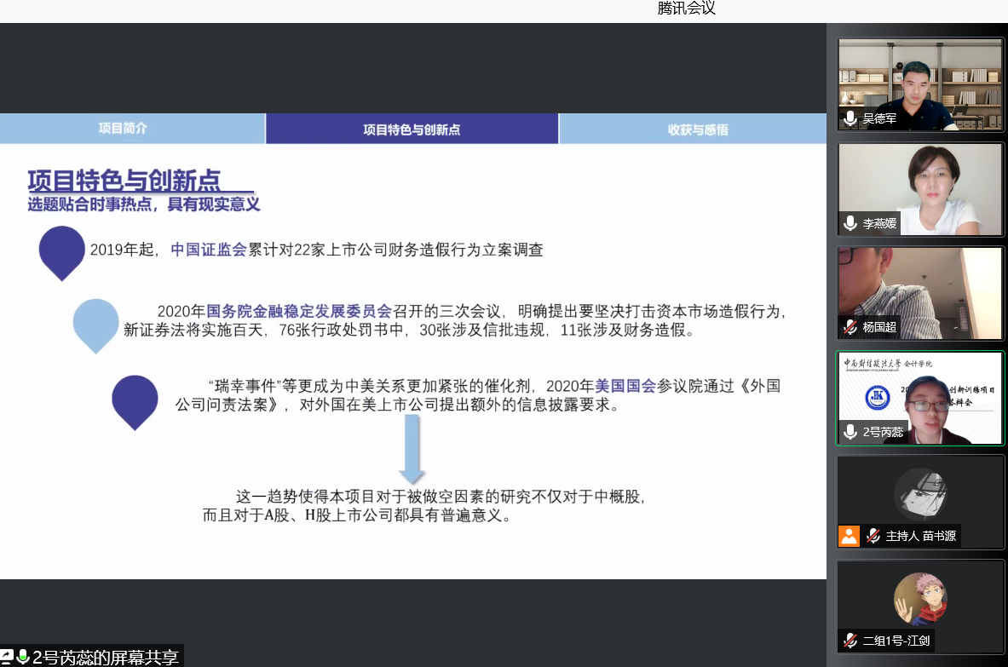Click the green microphone icon in share label
1008x667 pixels.
pos(23,657)
